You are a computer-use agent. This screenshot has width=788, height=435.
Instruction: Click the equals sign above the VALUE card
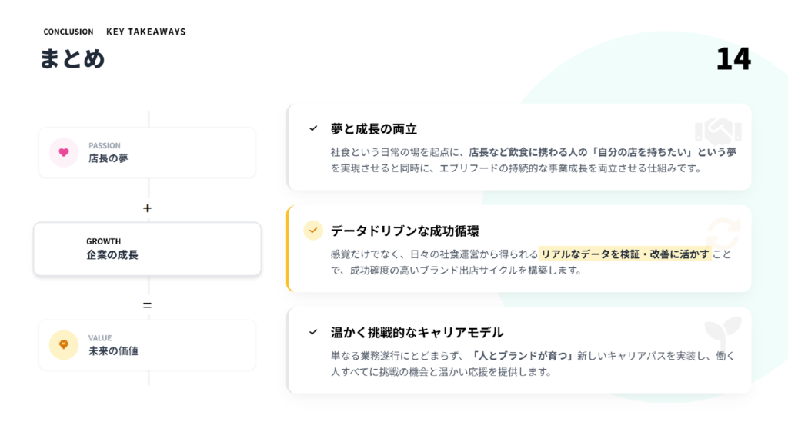click(x=148, y=305)
